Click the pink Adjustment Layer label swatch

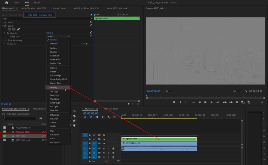pyautogui.click(x=4, y=128)
